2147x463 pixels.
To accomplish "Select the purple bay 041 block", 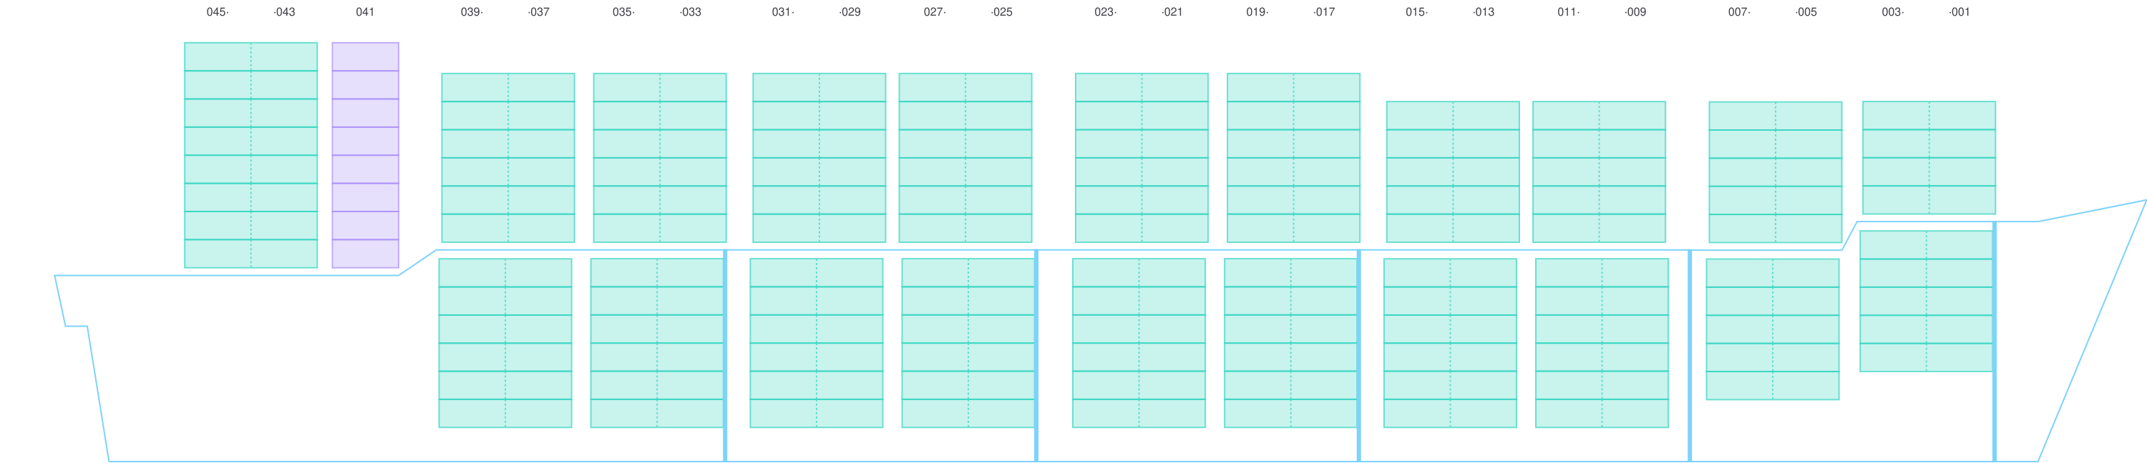I will (x=365, y=155).
